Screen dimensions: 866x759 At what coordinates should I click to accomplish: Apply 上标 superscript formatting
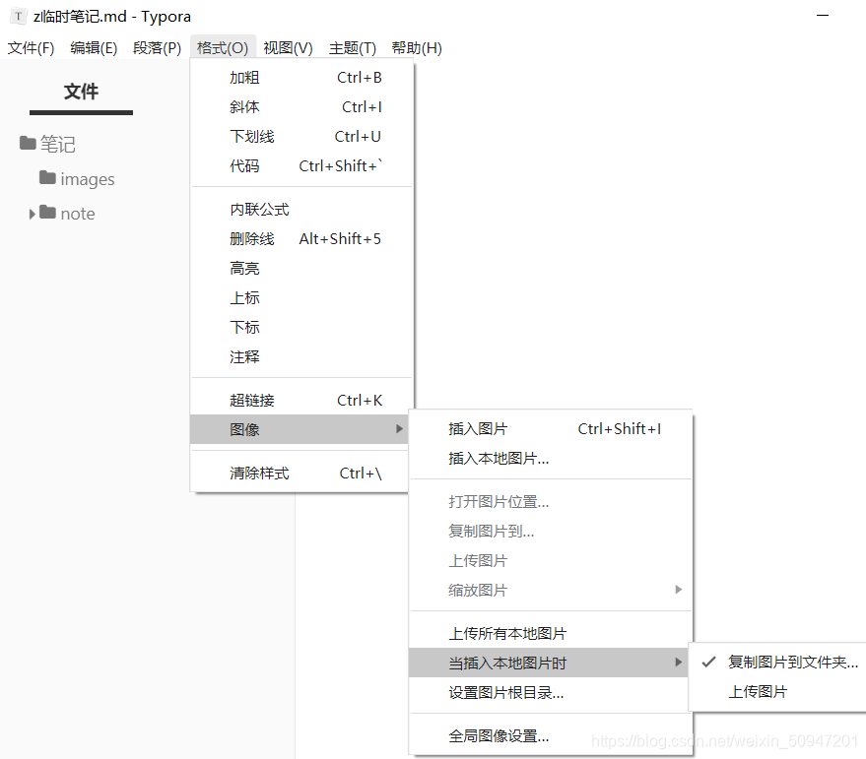(x=301, y=298)
